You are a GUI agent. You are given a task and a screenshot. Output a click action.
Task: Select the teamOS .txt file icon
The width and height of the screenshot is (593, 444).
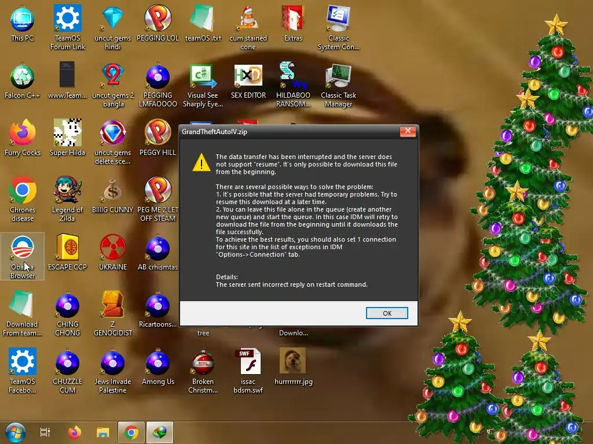pyautogui.click(x=203, y=24)
